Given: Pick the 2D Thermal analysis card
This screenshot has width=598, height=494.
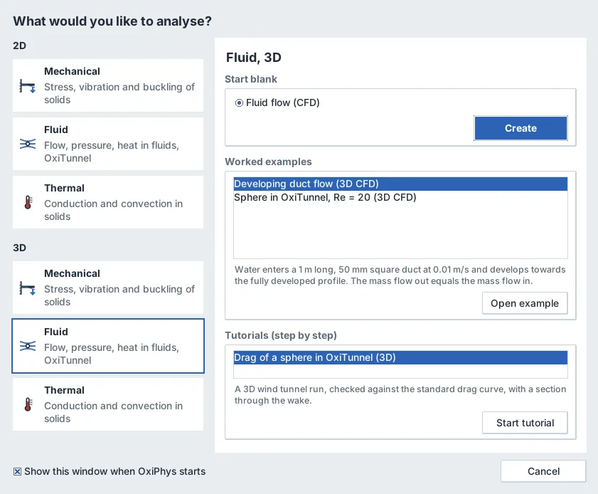Looking at the screenshot, I should click(x=108, y=202).
